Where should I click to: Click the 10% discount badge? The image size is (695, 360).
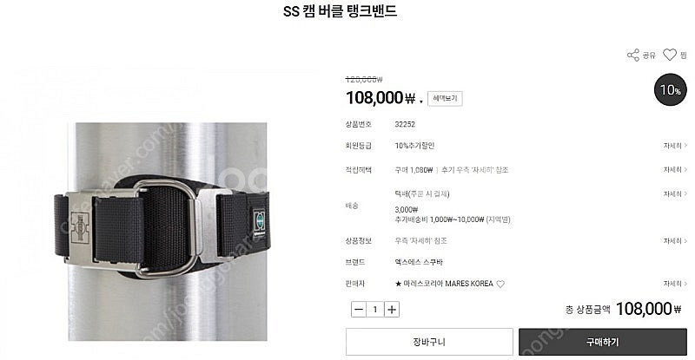pos(670,90)
